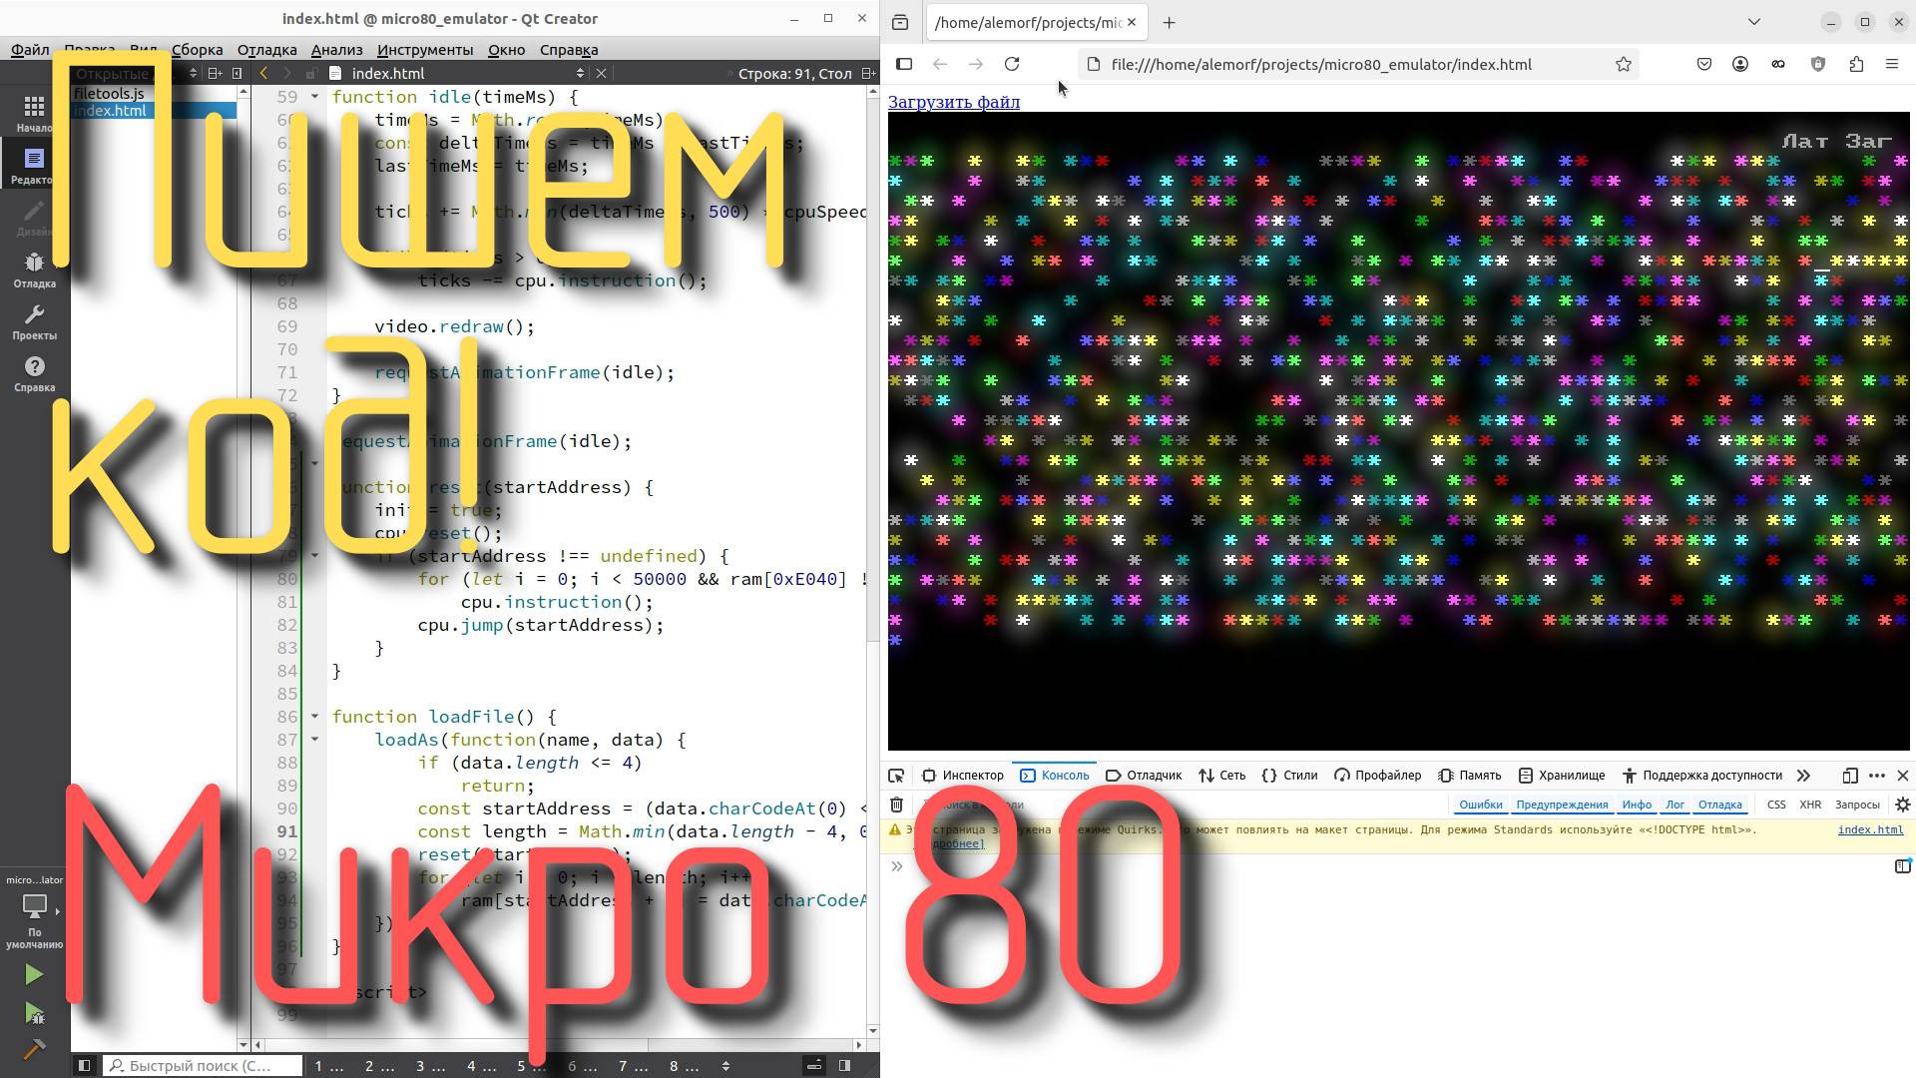The image size is (1916, 1078).
Task: Close the index.html editor document
Action: (601, 73)
